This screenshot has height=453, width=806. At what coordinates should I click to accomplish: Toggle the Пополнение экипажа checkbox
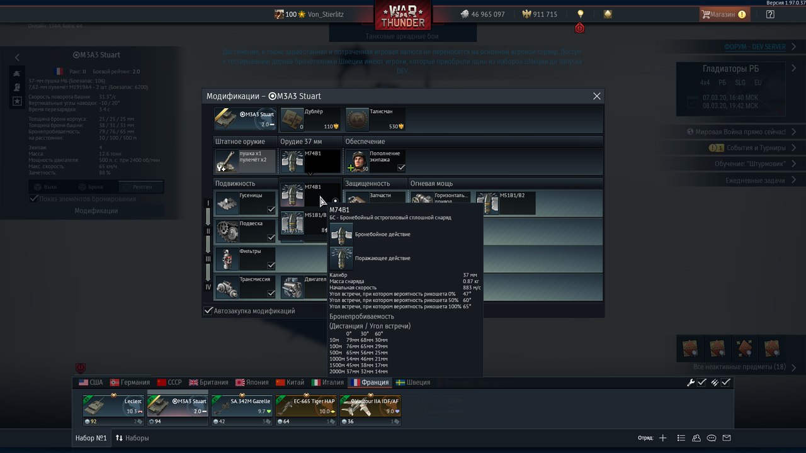pos(401,168)
